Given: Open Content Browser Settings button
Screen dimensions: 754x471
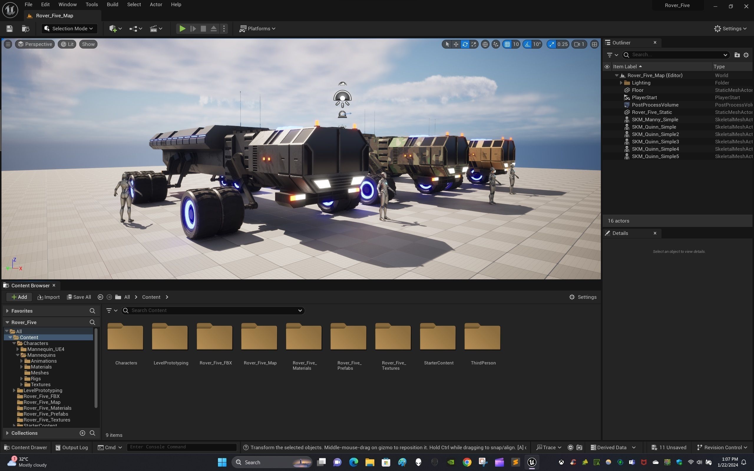Looking at the screenshot, I should [x=583, y=297].
